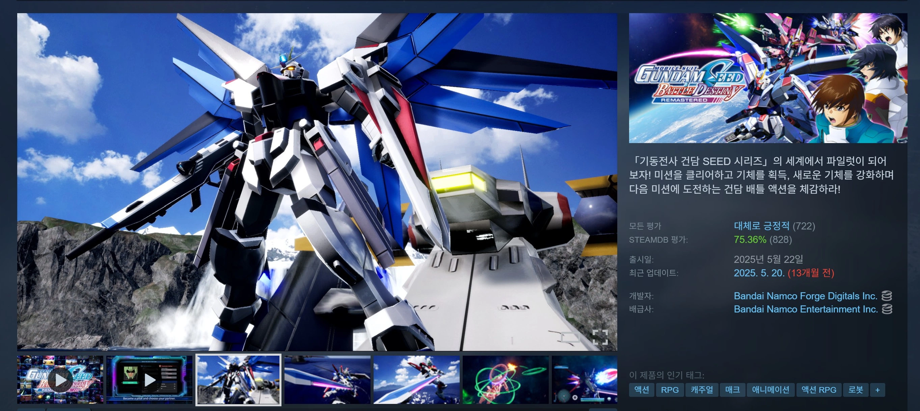This screenshot has height=411, width=920.
Task: Click the '모든 평가' label
Action: [x=645, y=226]
